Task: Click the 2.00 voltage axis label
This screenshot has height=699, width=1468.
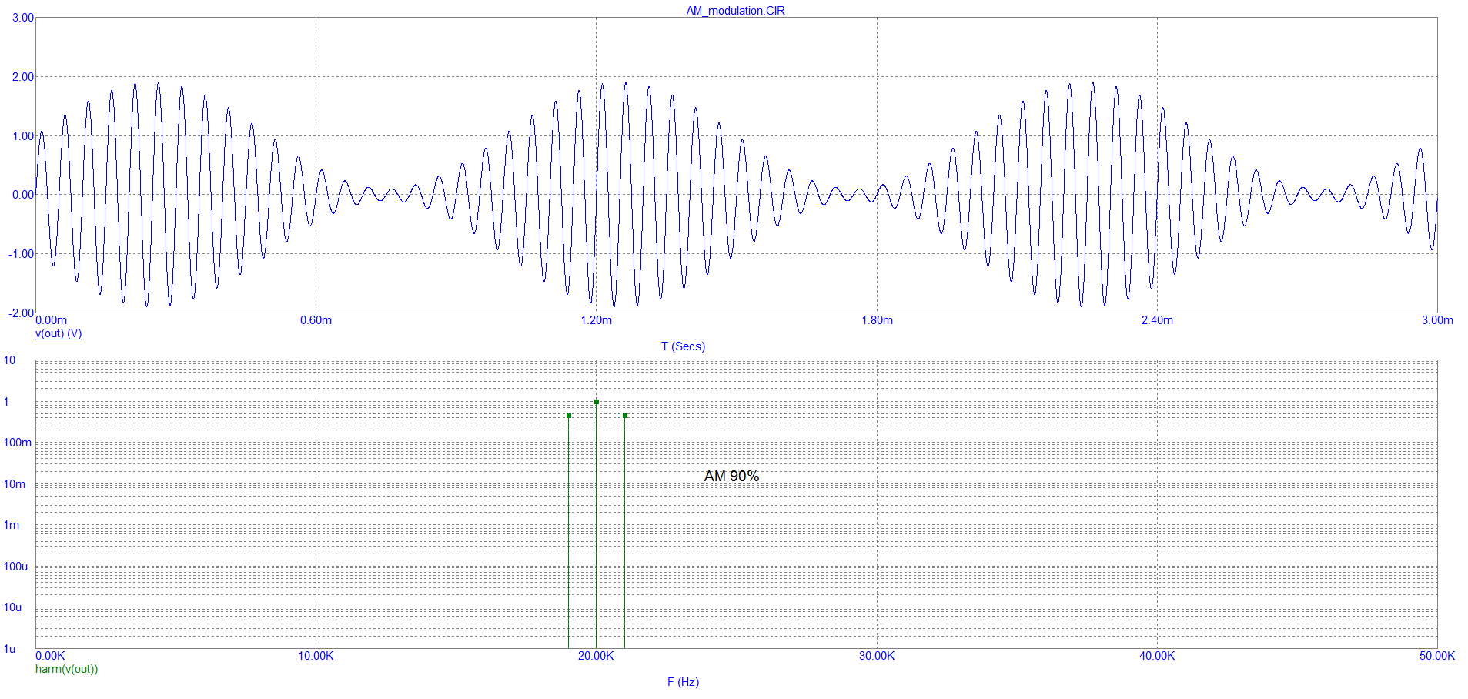Action: coord(23,77)
